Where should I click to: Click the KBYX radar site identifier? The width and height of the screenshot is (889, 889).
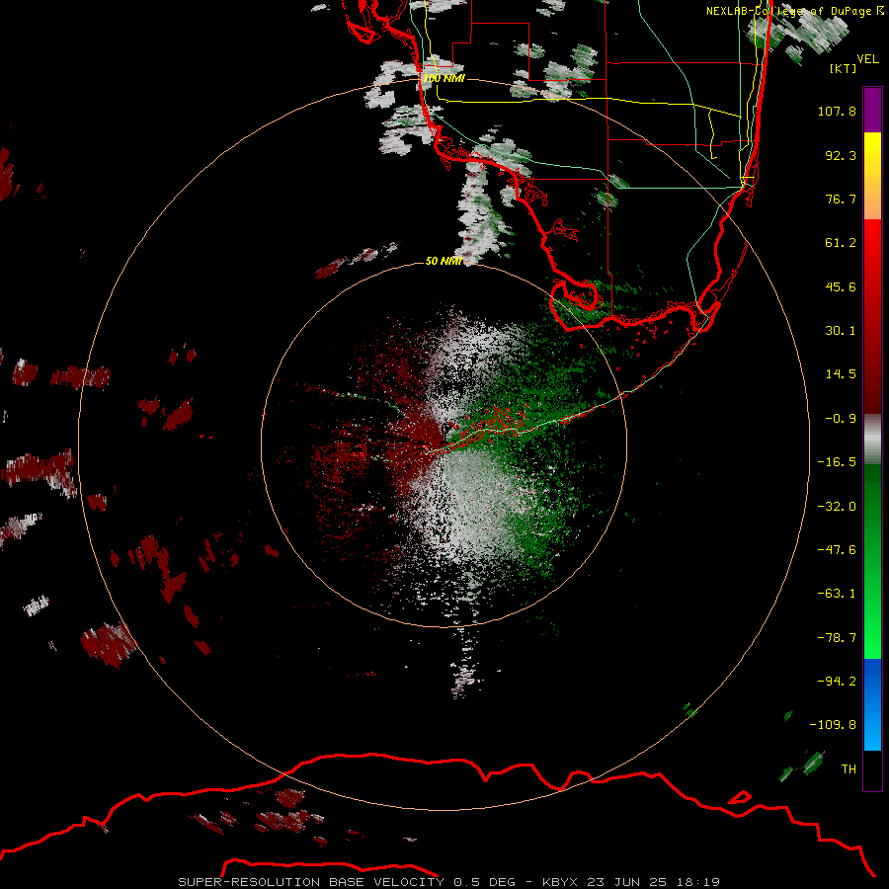click(x=560, y=882)
